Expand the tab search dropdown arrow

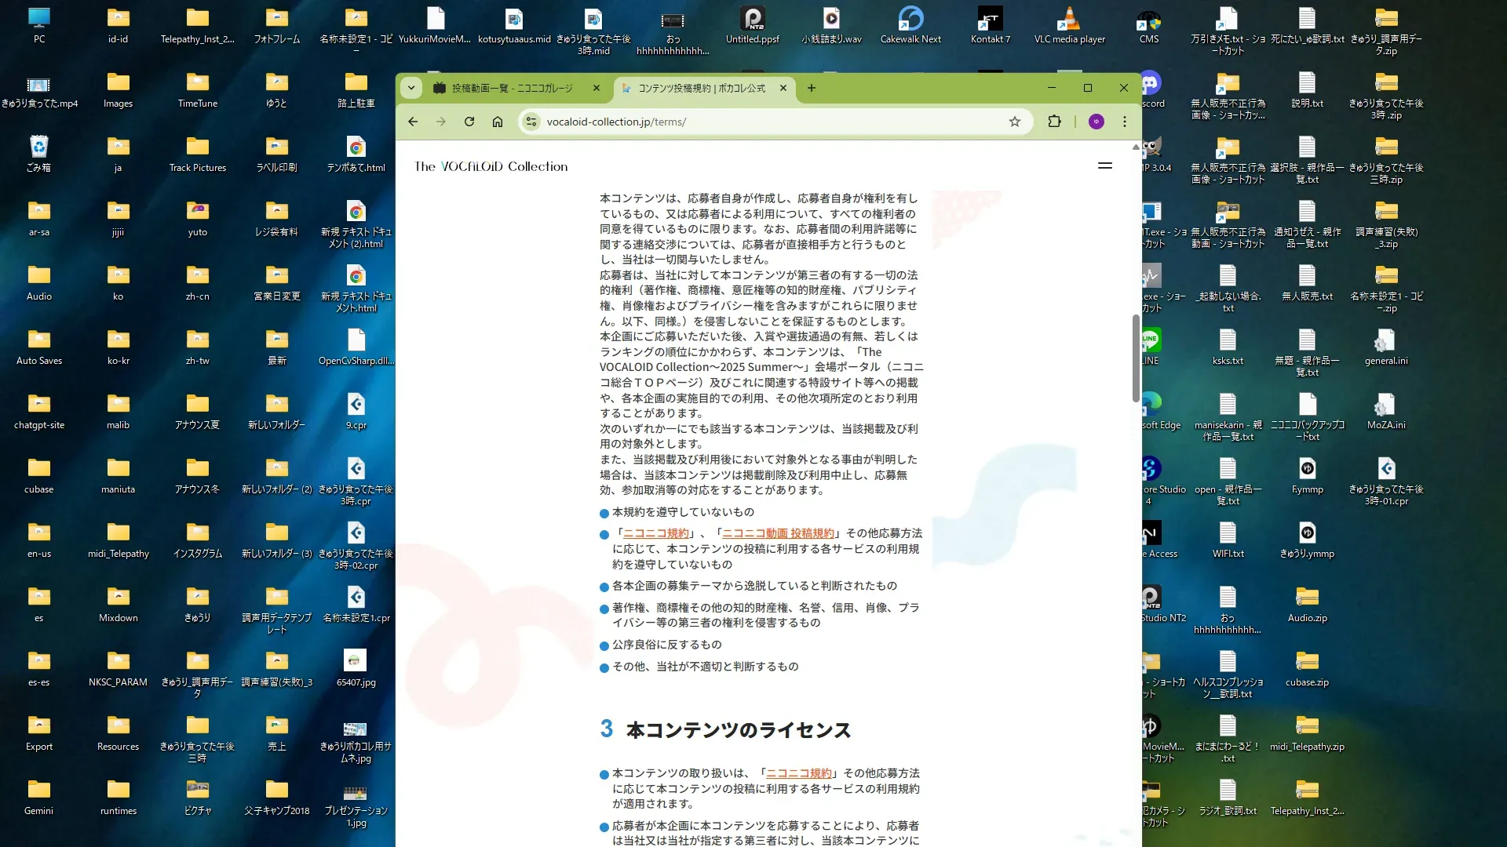coord(411,88)
